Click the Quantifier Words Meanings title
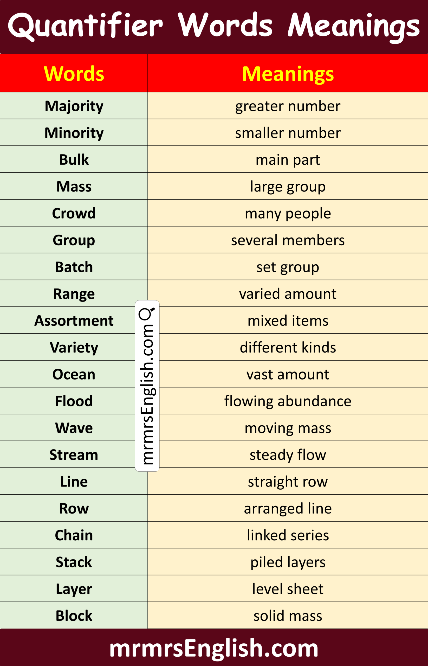The width and height of the screenshot is (428, 666). pyautogui.click(x=214, y=26)
